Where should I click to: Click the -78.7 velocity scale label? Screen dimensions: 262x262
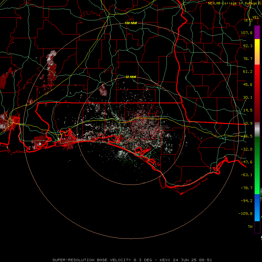coord(247,188)
